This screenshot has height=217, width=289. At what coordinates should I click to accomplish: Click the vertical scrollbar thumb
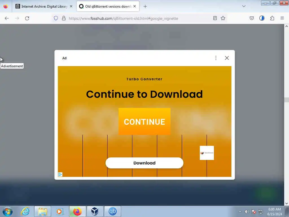coord(287,100)
